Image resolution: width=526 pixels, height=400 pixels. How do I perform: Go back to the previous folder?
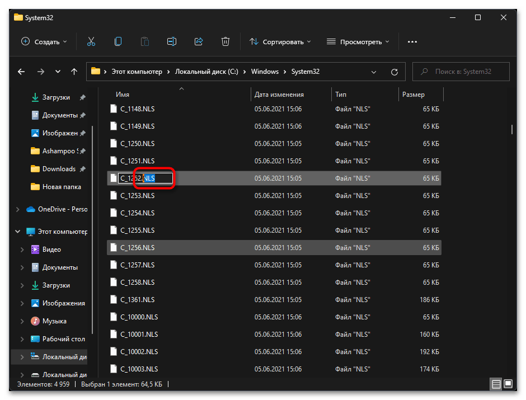point(21,72)
